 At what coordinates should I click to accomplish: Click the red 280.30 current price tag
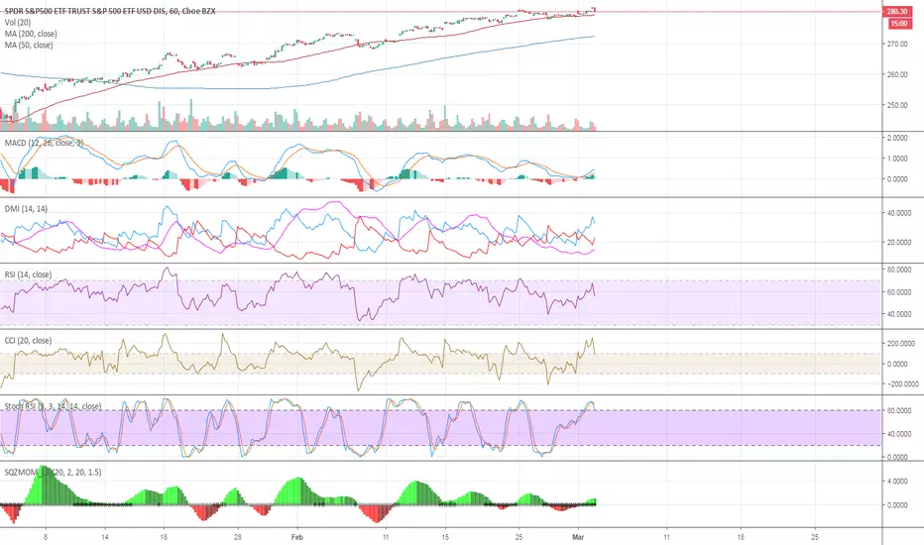[x=897, y=11]
